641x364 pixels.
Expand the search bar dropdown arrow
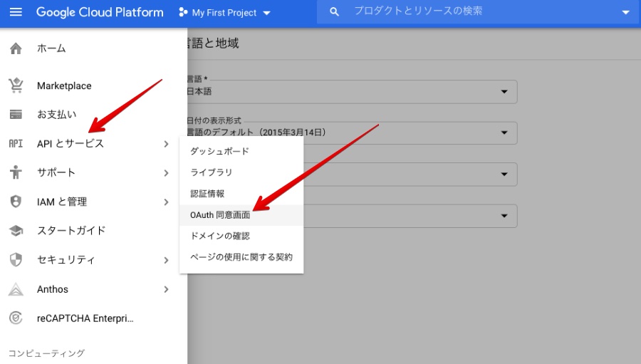tap(625, 12)
